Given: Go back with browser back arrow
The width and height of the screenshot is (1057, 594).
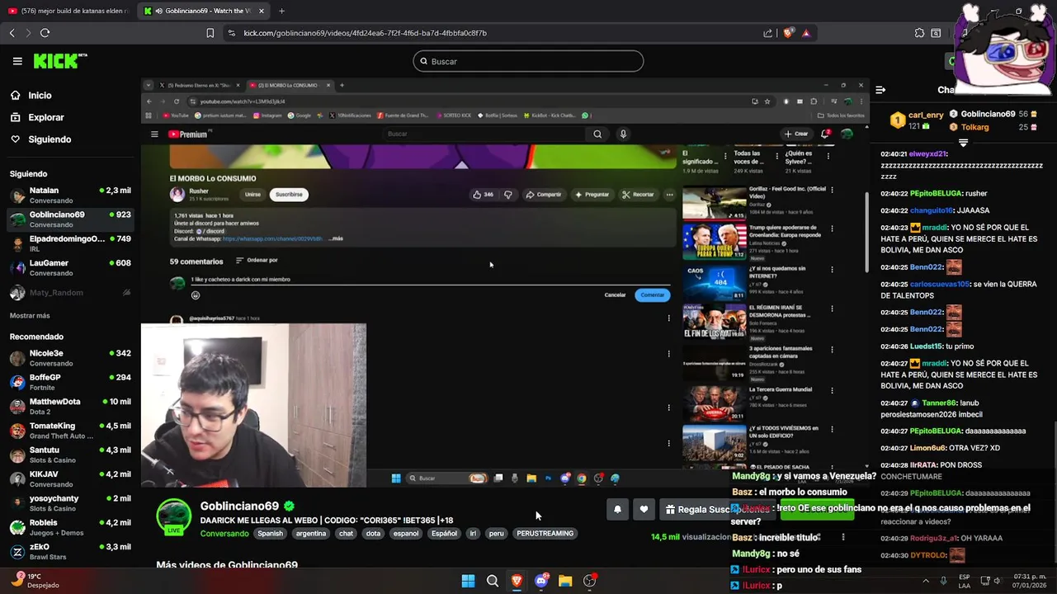Looking at the screenshot, I should tap(12, 33).
